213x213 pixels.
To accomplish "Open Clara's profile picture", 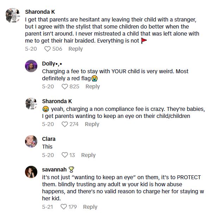I will pos(31,141).
